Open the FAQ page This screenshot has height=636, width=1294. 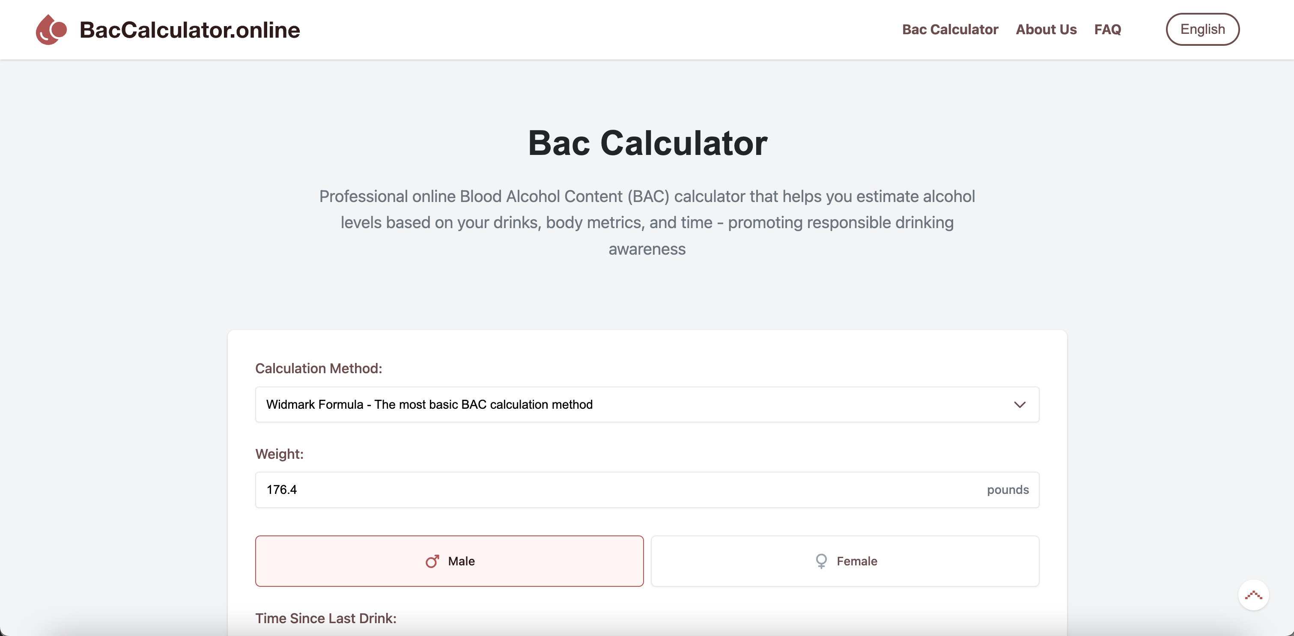1108,29
